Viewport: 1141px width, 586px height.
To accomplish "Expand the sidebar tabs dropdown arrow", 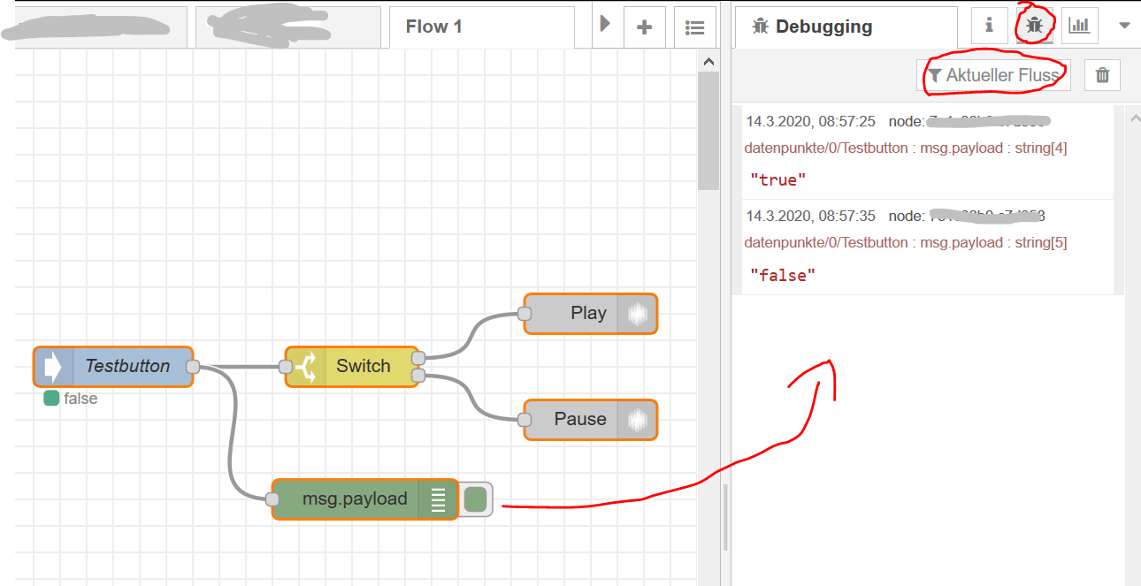I will pyautogui.click(x=1124, y=26).
